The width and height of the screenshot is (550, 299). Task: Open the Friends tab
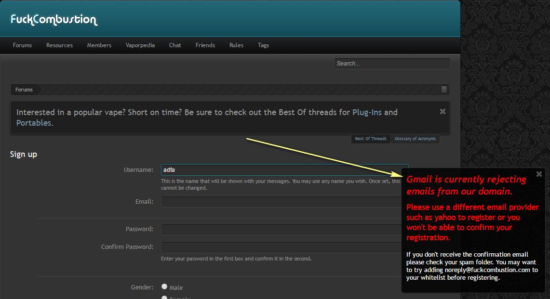point(205,45)
